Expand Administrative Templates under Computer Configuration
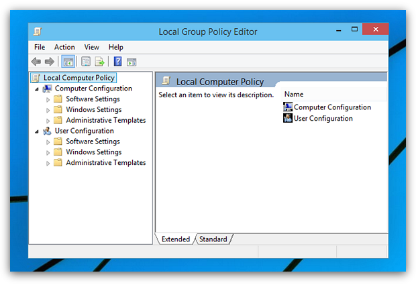The image size is (416, 285). point(48,121)
